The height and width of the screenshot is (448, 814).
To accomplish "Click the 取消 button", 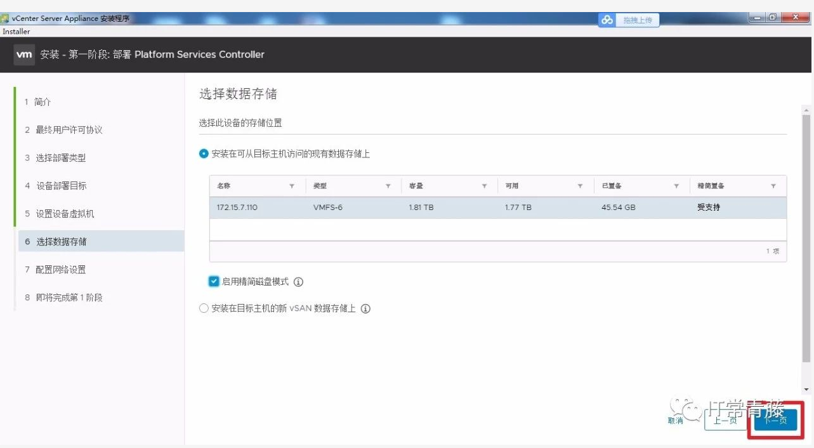I will (675, 420).
